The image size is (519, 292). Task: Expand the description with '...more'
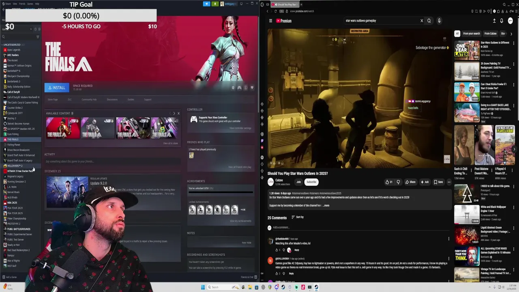click(x=326, y=206)
